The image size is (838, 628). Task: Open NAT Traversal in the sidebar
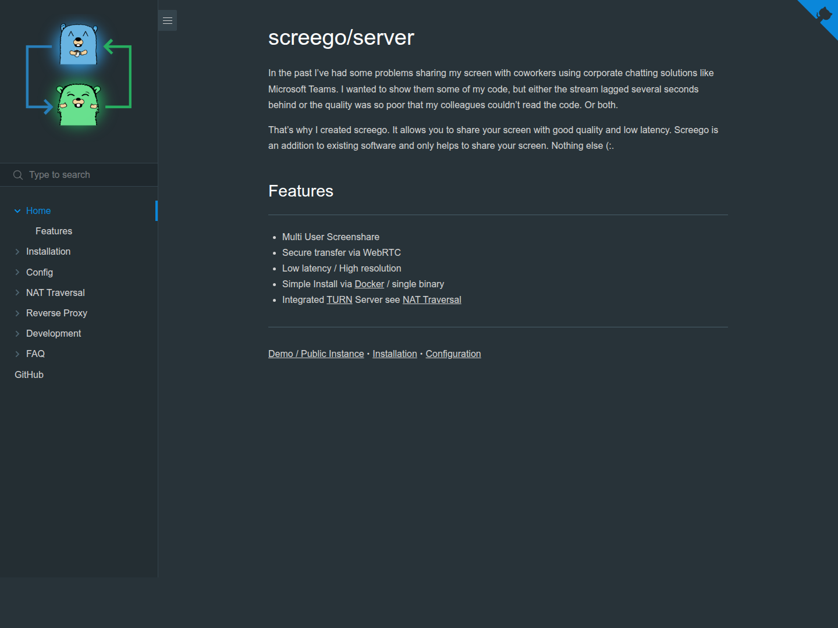pyautogui.click(x=55, y=292)
